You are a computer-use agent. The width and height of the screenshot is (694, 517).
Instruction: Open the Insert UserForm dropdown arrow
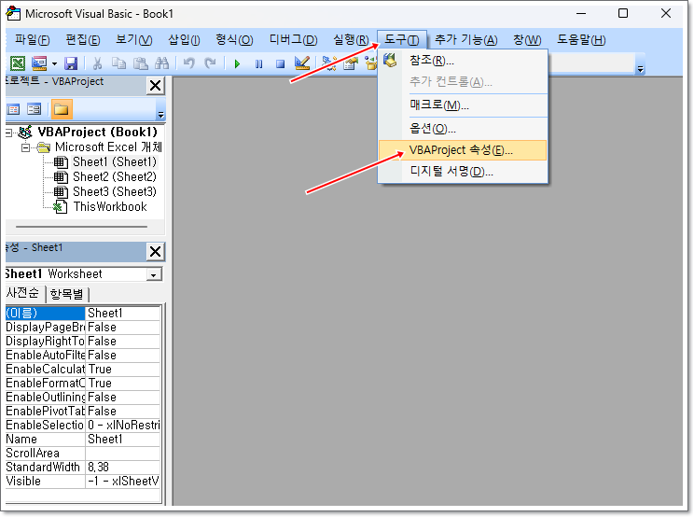(54, 63)
